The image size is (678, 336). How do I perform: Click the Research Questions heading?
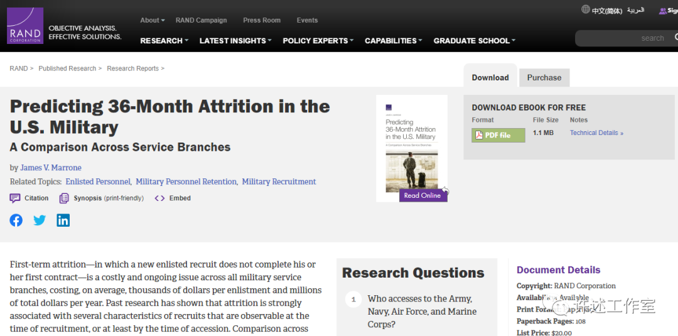pyautogui.click(x=413, y=273)
